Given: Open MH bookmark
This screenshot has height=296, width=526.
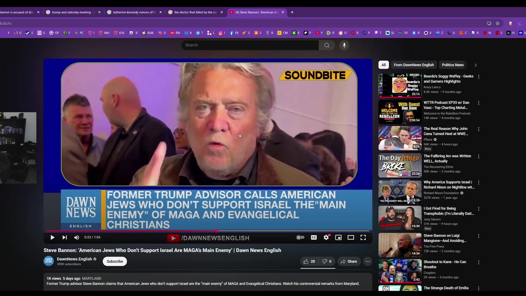Looking at the screenshot, I should click(x=104, y=33).
